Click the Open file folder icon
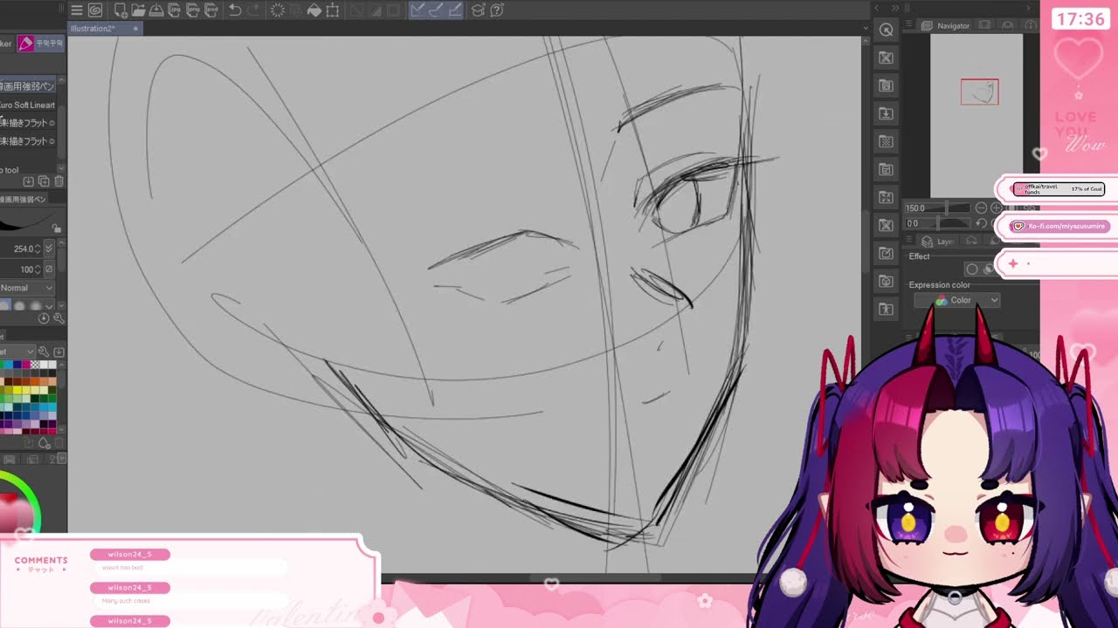The height and width of the screenshot is (628, 1118). tap(138, 10)
